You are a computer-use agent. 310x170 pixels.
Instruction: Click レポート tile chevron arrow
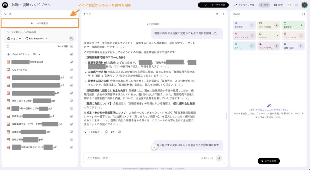277,36
